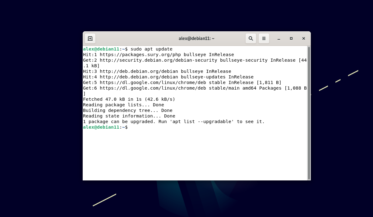This screenshot has height=217, width=373.
Task: Click the 'sudo apt update' command text
Action: tap(151, 49)
